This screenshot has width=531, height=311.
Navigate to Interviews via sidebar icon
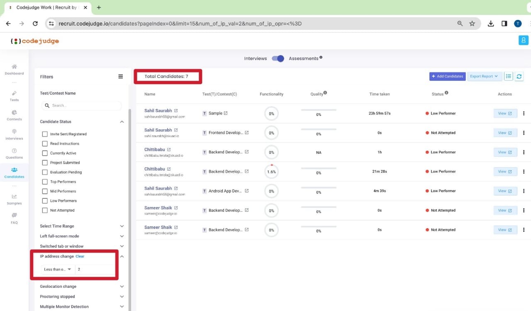coord(14,135)
